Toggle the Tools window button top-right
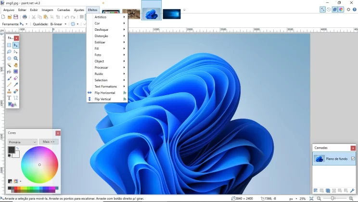This screenshot has width=358, height=202. (x=322, y=9)
